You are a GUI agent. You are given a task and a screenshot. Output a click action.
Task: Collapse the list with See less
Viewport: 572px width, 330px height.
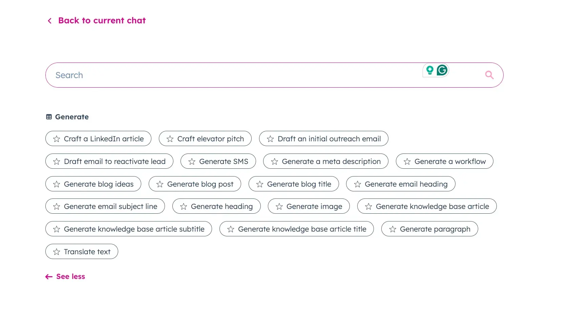pyautogui.click(x=70, y=277)
